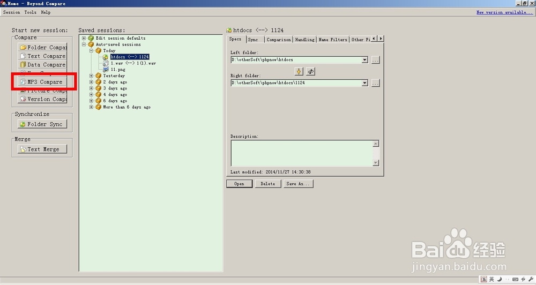536x285 pixels.
Task: Open the New version available link
Action: (504, 12)
